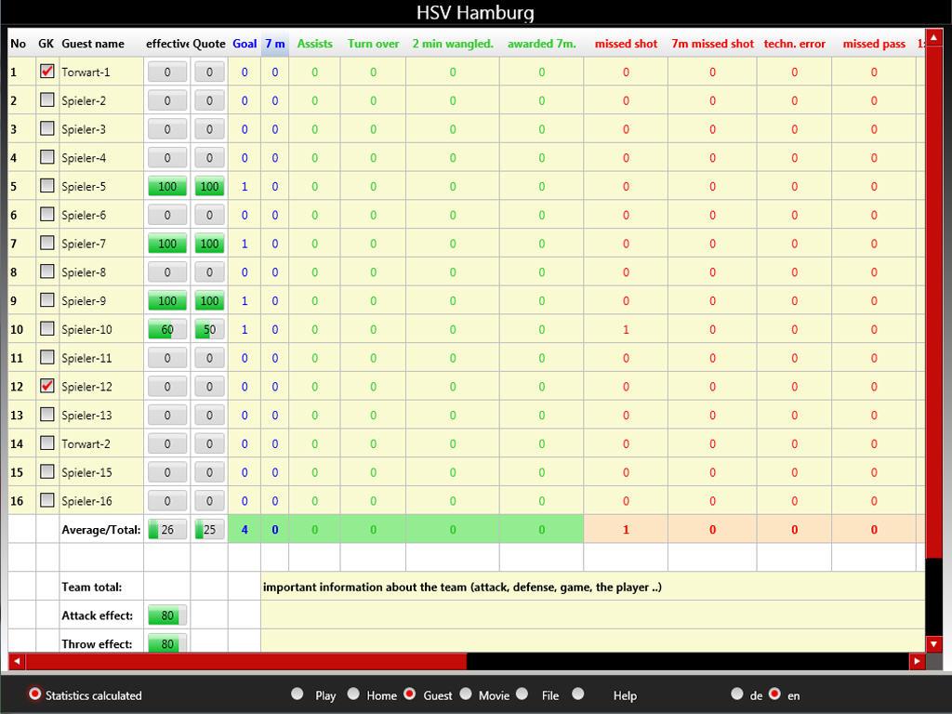Sort by the Goal column header
952x714 pixels.
pos(245,44)
